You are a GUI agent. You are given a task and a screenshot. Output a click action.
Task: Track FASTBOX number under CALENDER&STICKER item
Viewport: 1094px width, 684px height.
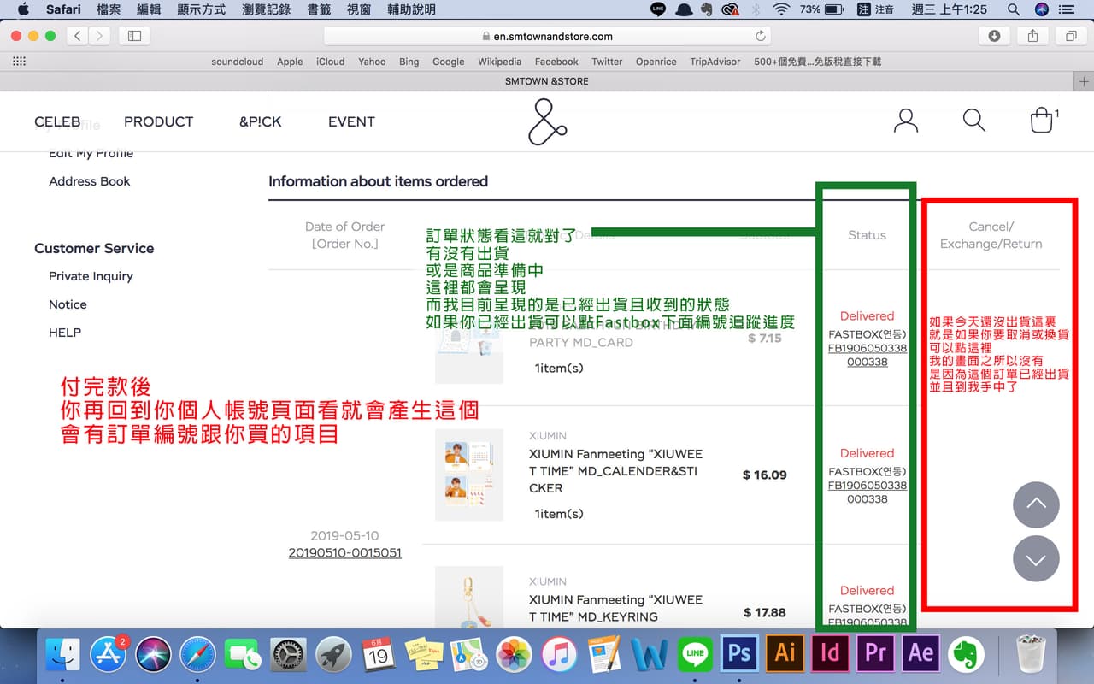tap(868, 492)
